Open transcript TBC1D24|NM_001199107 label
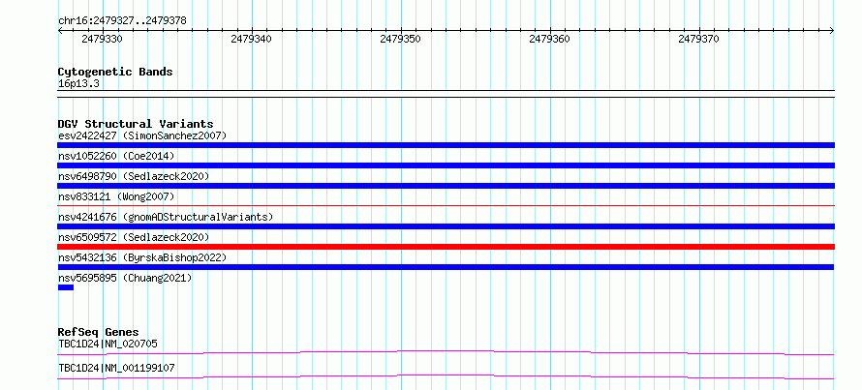862x390 pixels. [116, 368]
